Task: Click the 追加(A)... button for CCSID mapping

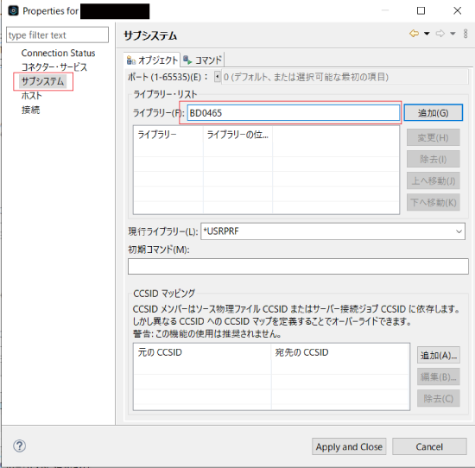Action: pyautogui.click(x=439, y=355)
